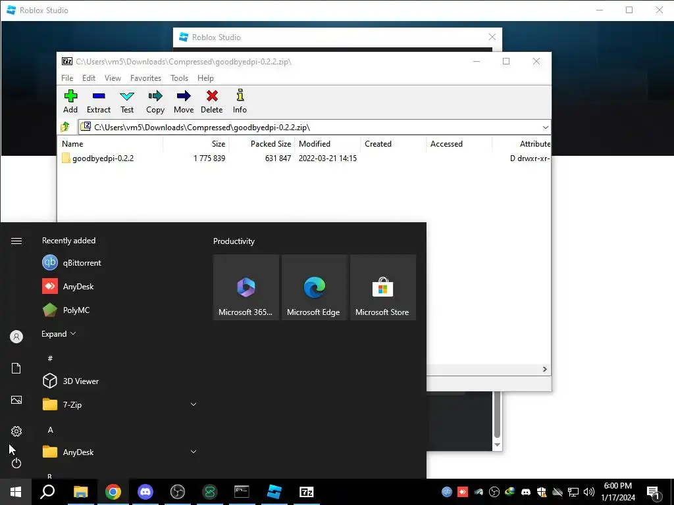Click the Copy toolbar icon in 7-Zip
The height and width of the screenshot is (505, 674).
(x=155, y=102)
